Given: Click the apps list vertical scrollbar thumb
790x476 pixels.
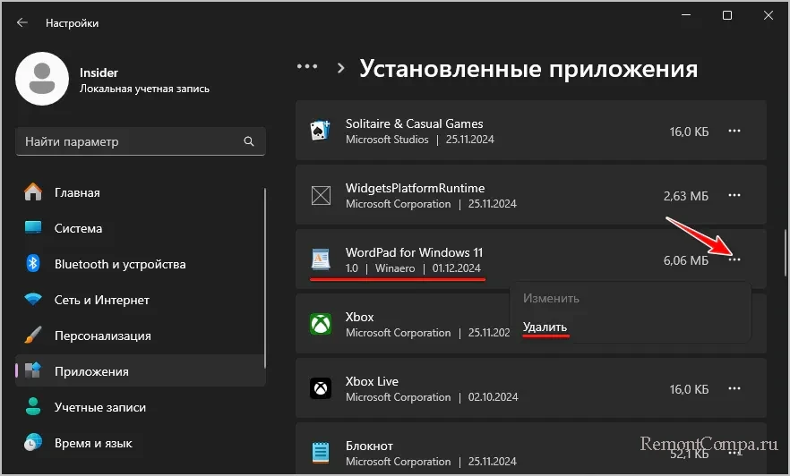Looking at the screenshot, I should [785, 252].
